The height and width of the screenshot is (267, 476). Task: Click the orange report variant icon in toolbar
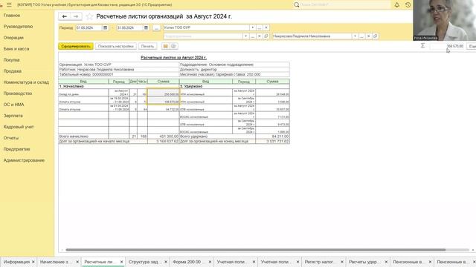(165, 46)
